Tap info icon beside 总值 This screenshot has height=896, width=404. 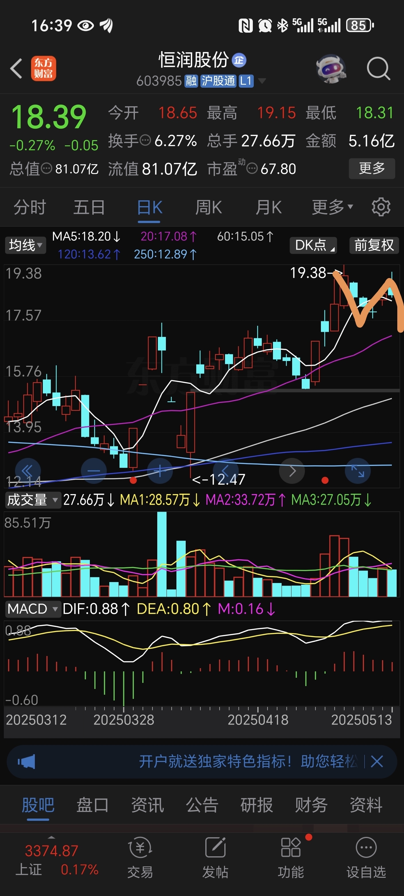point(47,169)
